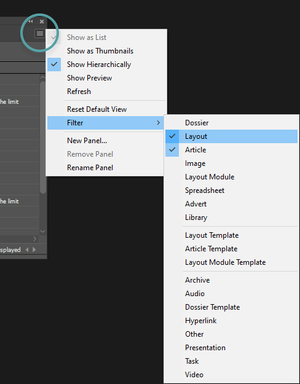Viewport: 300px width, 384px height.
Task: Enable the Spreadsheet filter
Action: [231, 190]
